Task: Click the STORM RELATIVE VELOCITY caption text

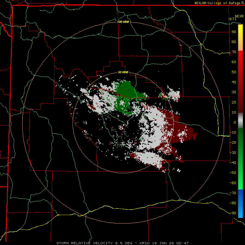Action: click(84, 243)
